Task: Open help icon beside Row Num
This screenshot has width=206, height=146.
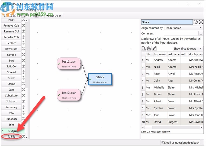Action: [x=23, y=49]
